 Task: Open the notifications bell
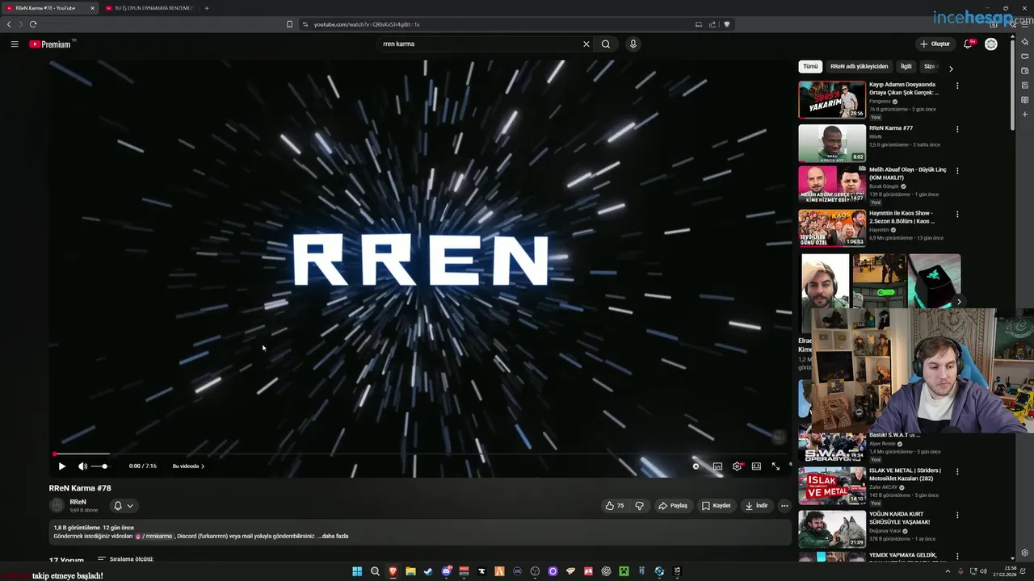click(969, 44)
